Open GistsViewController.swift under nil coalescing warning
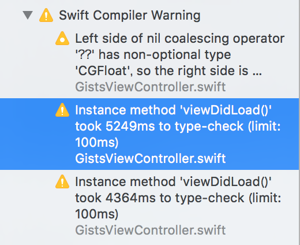 151,87
